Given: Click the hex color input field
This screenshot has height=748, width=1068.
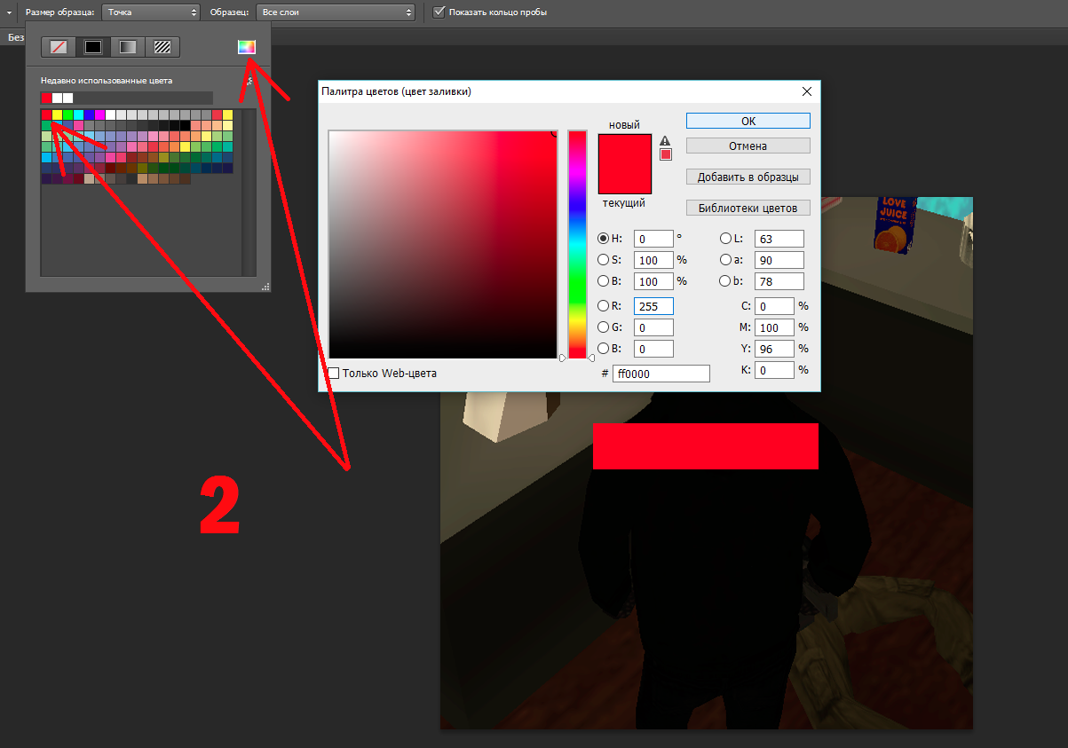Looking at the screenshot, I should tap(661, 374).
